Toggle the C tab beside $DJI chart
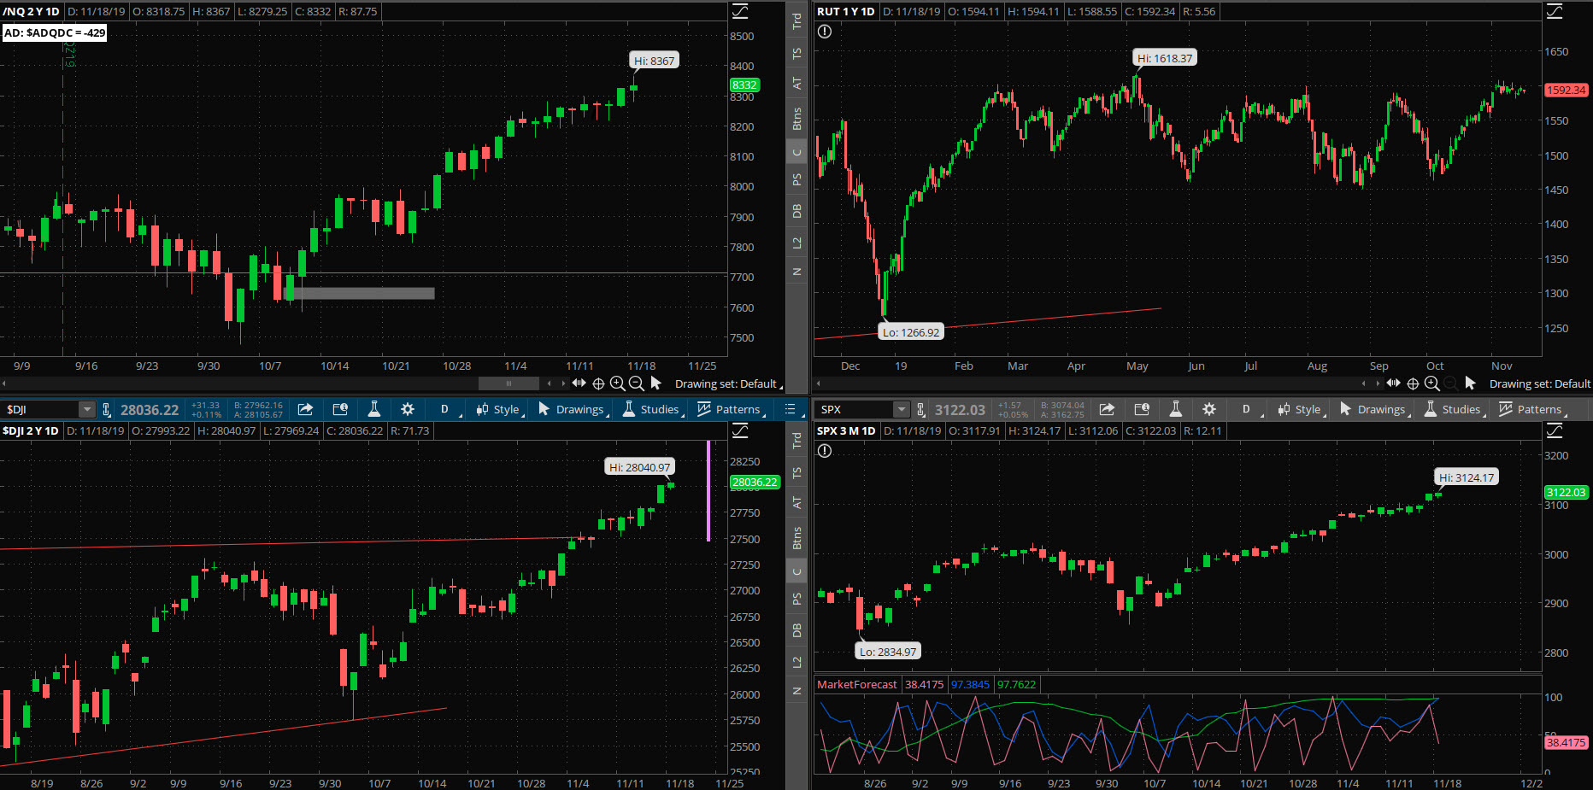The width and height of the screenshot is (1593, 790). point(796,571)
